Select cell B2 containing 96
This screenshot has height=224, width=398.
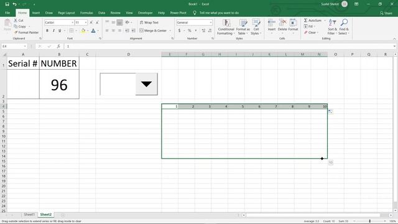(59, 85)
